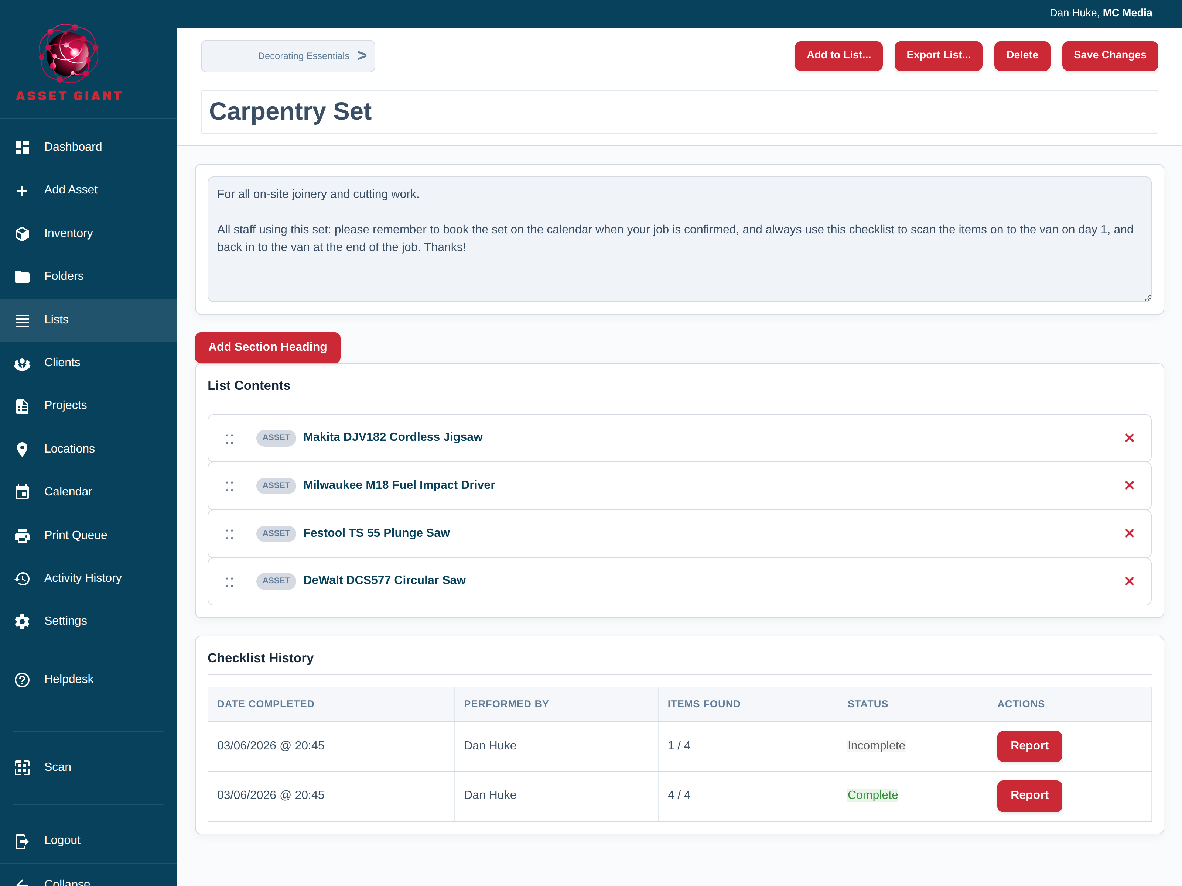Click the Lists lines icon

coord(22,320)
